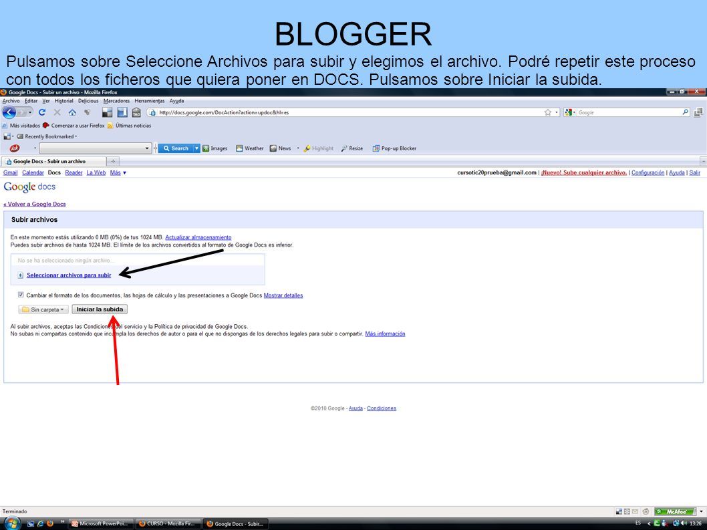707x530 pixels.
Task: Click Salir to sign out
Action: [x=695, y=172]
